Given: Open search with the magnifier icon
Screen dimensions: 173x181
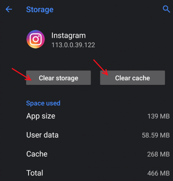Looking at the screenshot, I should tap(167, 9).
